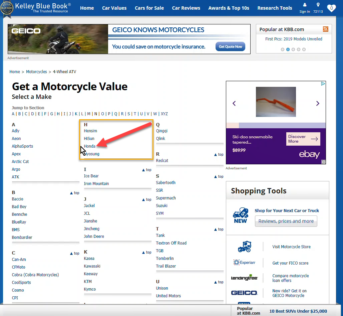Click the RSS feed icon
Image resolution: width=343 pixels, height=316 pixels.
326,29
